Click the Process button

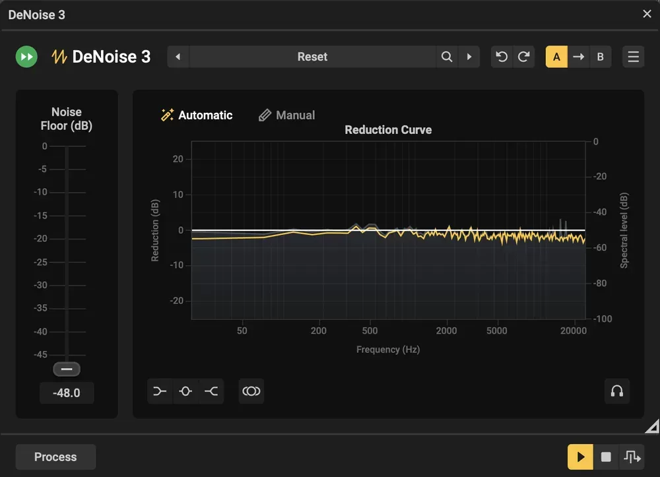point(55,457)
